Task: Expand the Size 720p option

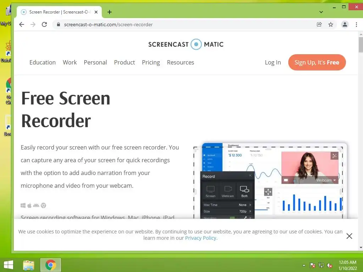Action: [x=227, y=211]
